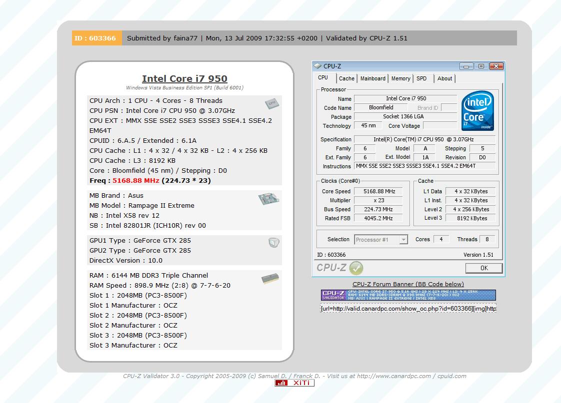561x403 pixels.
Task: Click the Level 2 4 x 256 KBytes field
Action: 471,209
